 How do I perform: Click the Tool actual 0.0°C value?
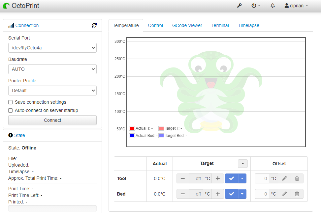(160, 178)
